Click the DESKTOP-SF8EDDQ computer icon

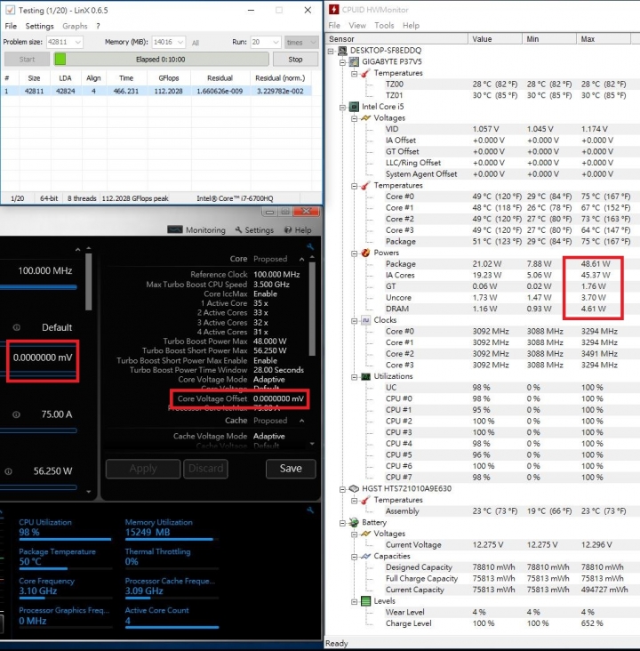tap(342, 51)
